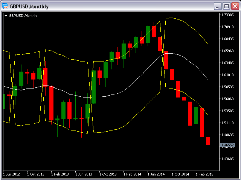Close the GBPUSD Monthly chart window

[x=235, y=6]
